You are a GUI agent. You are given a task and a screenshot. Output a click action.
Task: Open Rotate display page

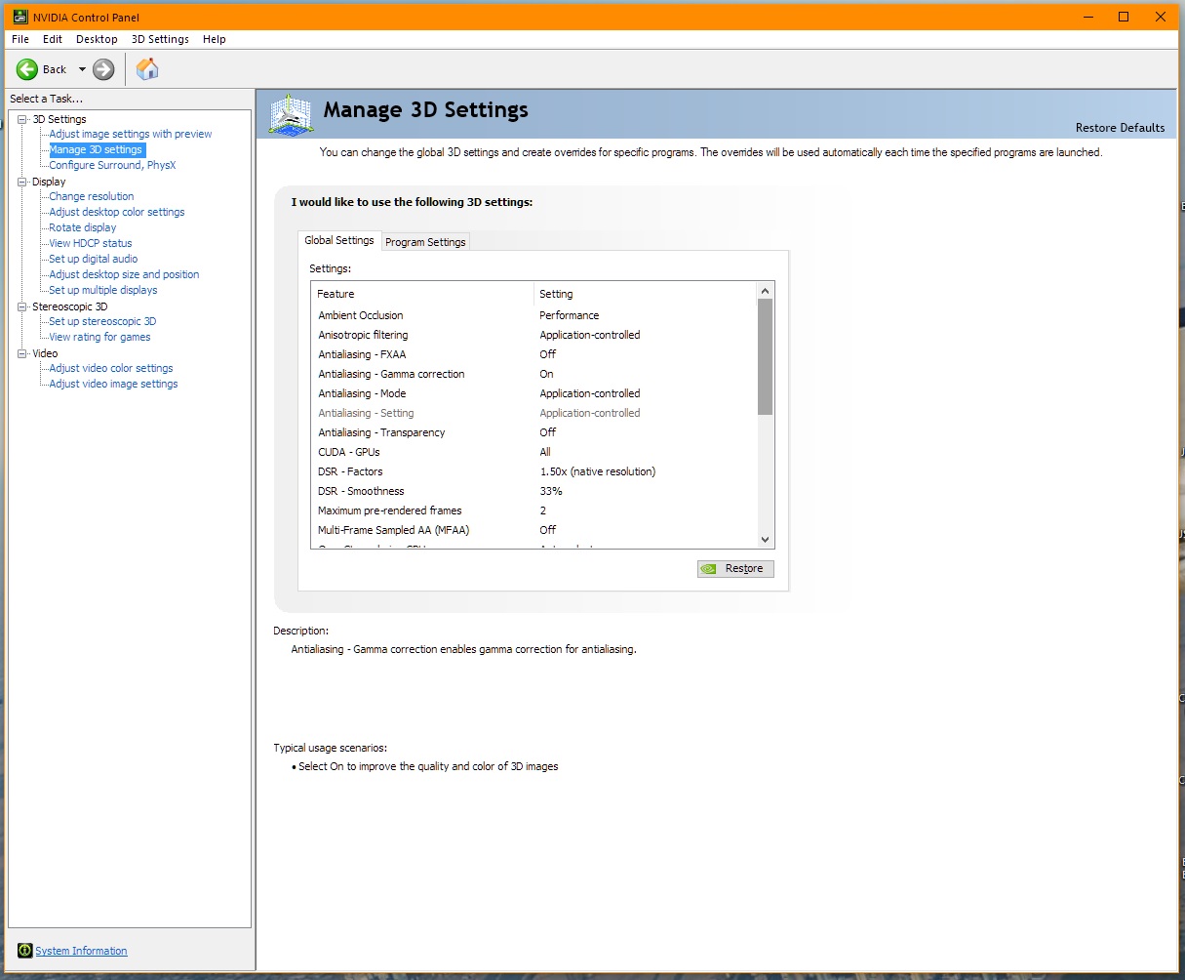click(83, 227)
